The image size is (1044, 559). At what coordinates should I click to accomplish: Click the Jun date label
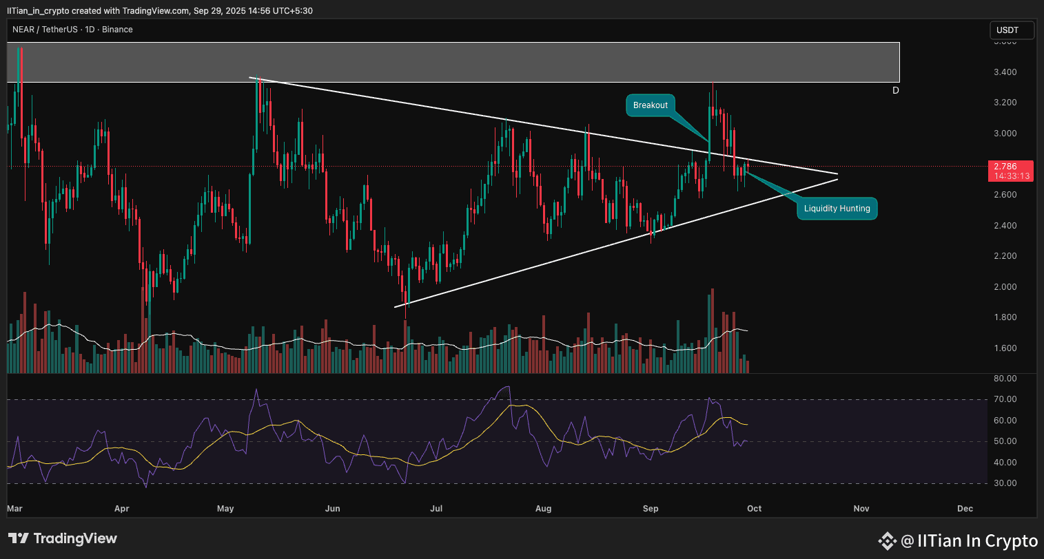click(333, 509)
